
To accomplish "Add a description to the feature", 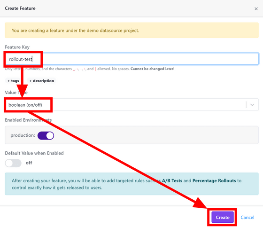I will (42, 81).
